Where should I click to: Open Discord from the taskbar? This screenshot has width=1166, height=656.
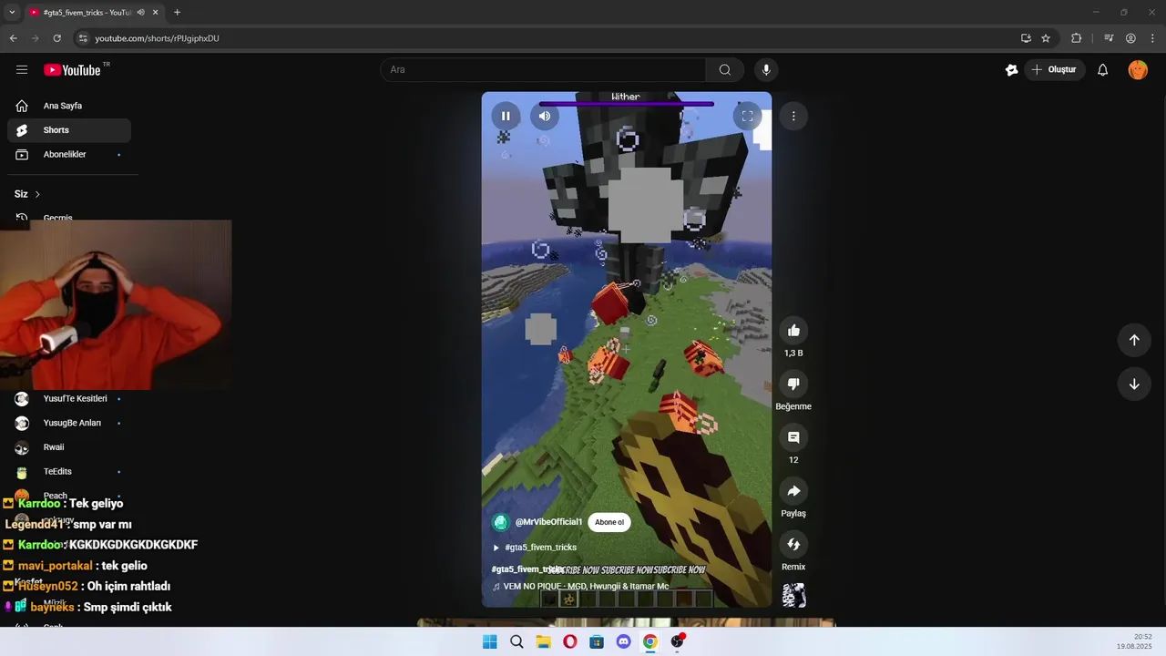(x=624, y=641)
